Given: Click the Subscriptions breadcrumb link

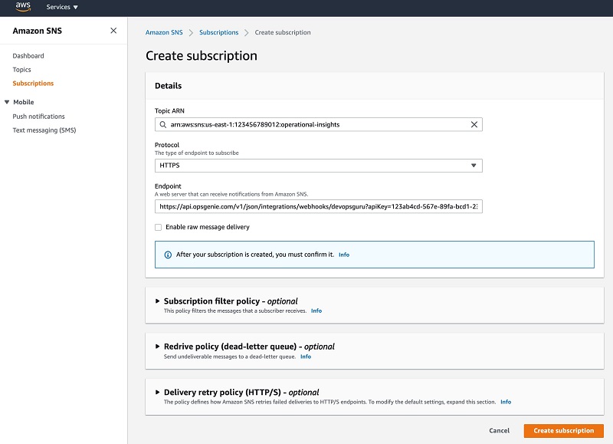Looking at the screenshot, I should tap(218, 32).
